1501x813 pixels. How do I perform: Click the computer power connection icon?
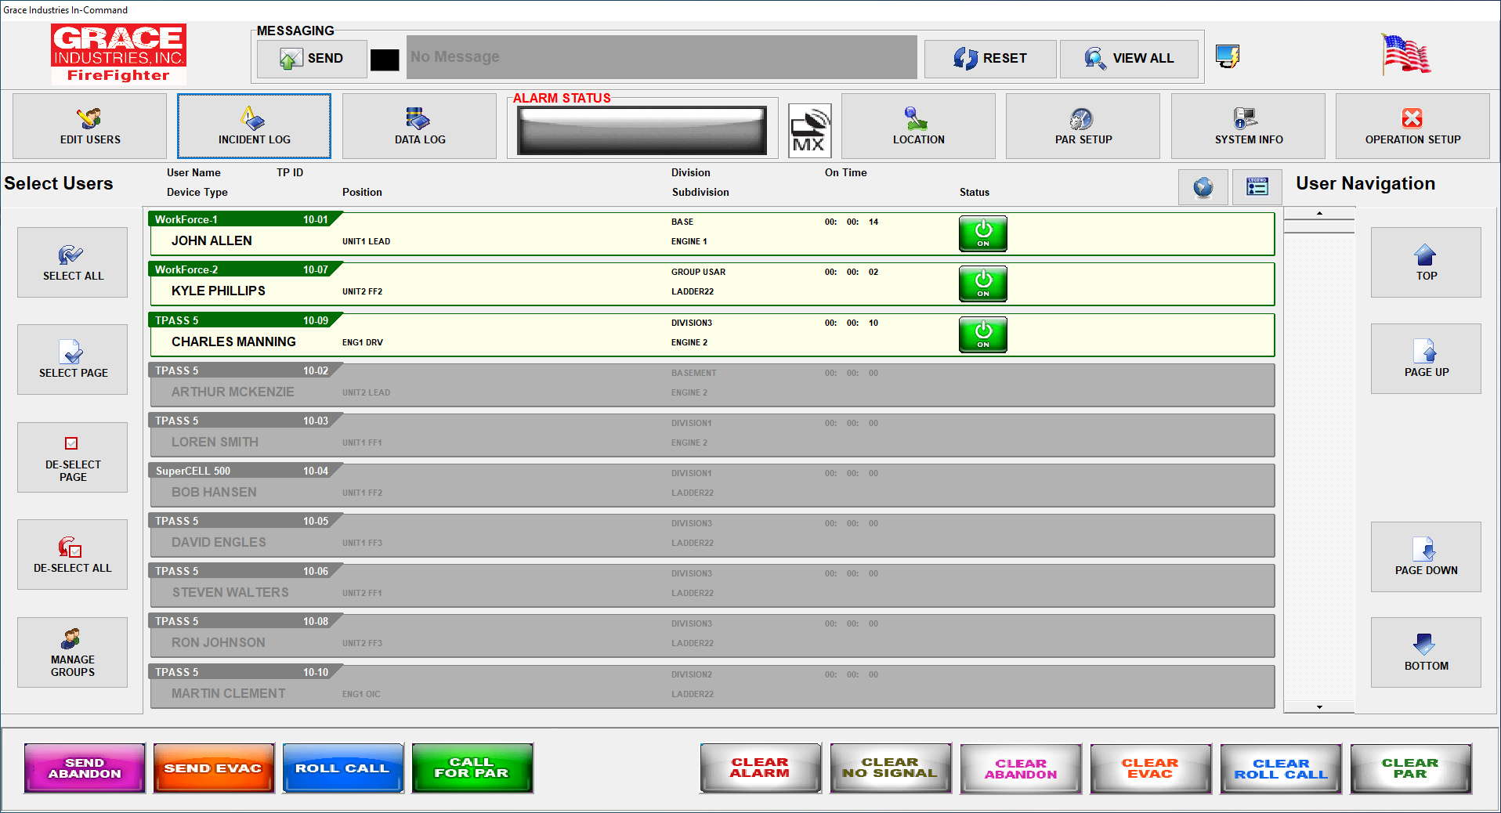tap(1227, 56)
